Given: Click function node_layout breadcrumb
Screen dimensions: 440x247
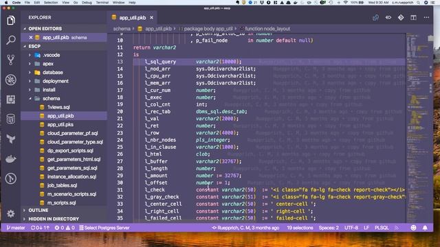Looking at the screenshot, I should coord(265,29).
